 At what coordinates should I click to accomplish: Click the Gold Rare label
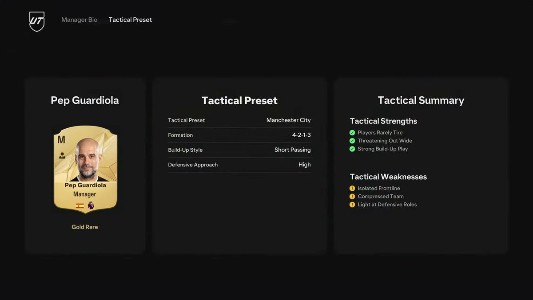coord(85,227)
